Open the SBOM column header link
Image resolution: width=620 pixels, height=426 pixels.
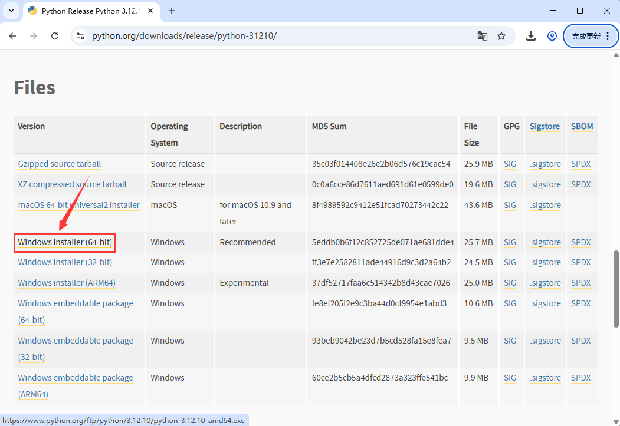pyautogui.click(x=582, y=126)
